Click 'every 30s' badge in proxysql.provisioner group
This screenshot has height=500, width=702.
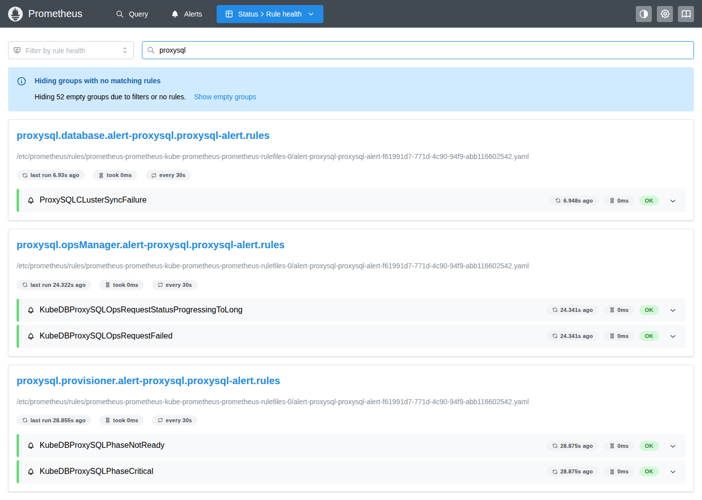(174, 420)
